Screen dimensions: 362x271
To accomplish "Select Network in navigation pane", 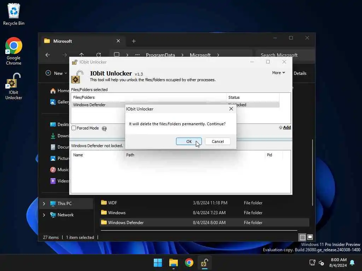I will pos(65,215).
